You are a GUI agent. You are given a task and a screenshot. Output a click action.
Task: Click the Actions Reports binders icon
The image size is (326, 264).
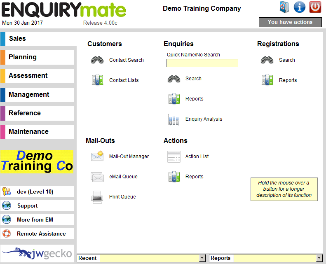click(174, 177)
